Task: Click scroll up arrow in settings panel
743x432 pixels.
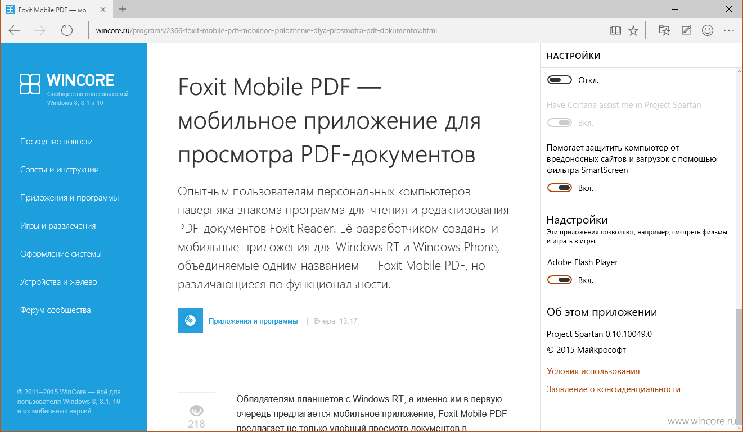Action: 739,71
